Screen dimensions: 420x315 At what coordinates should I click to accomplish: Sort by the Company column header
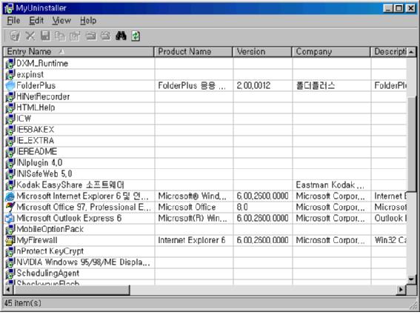(x=331, y=52)
